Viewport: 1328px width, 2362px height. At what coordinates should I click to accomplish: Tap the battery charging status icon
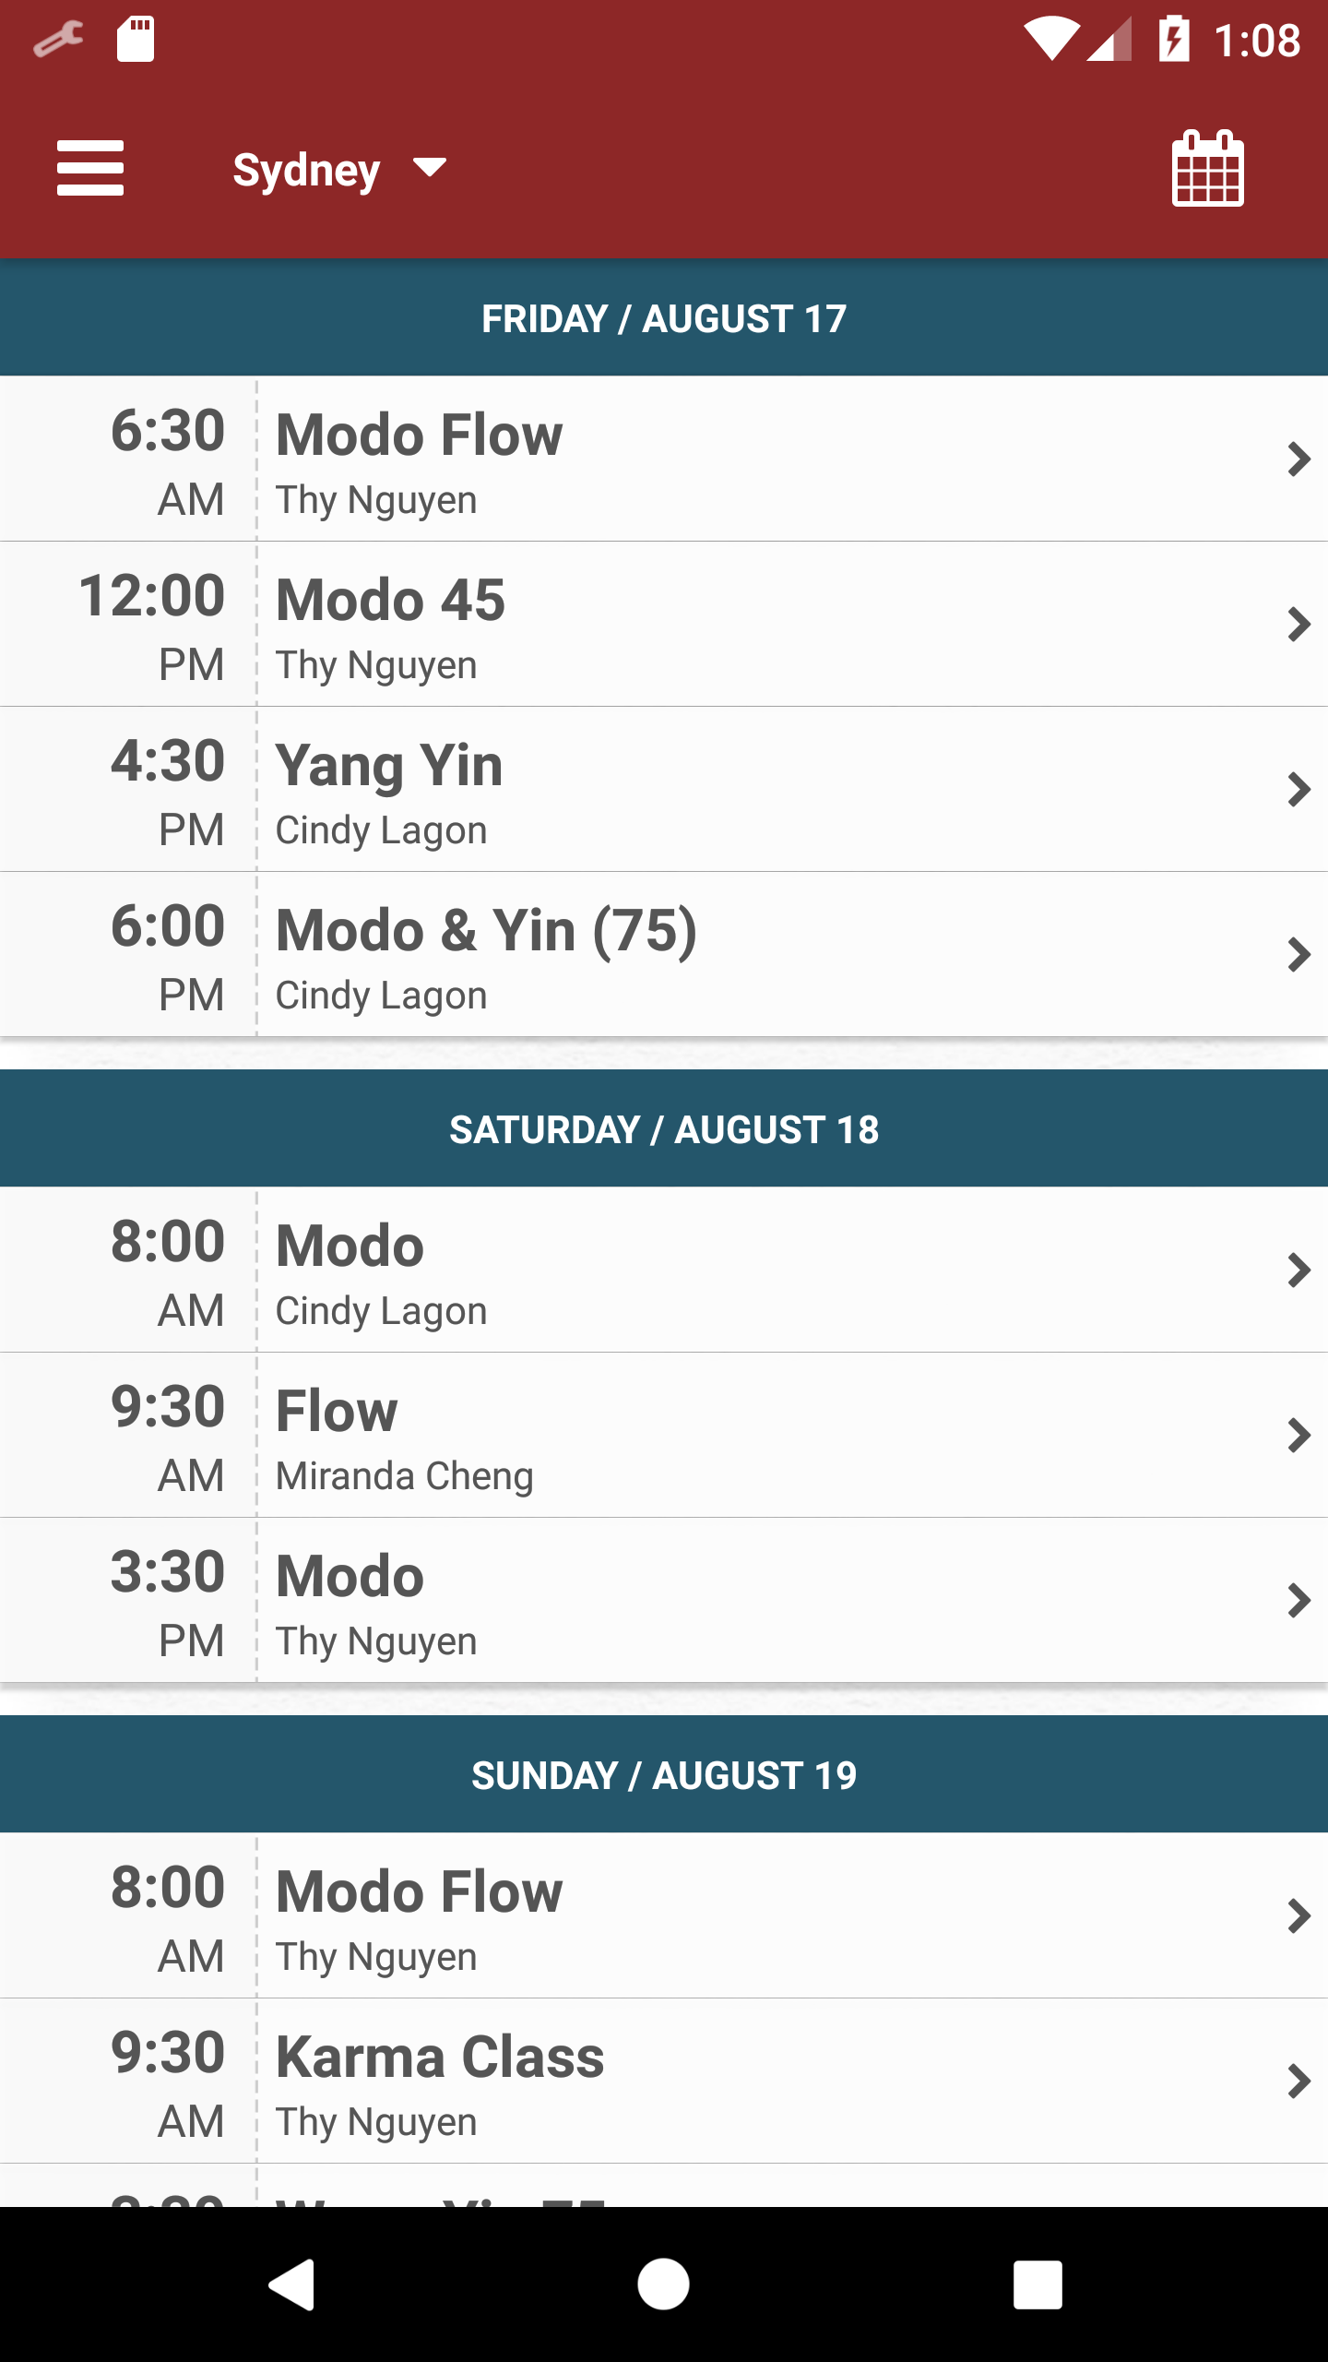pos(1174,41)
